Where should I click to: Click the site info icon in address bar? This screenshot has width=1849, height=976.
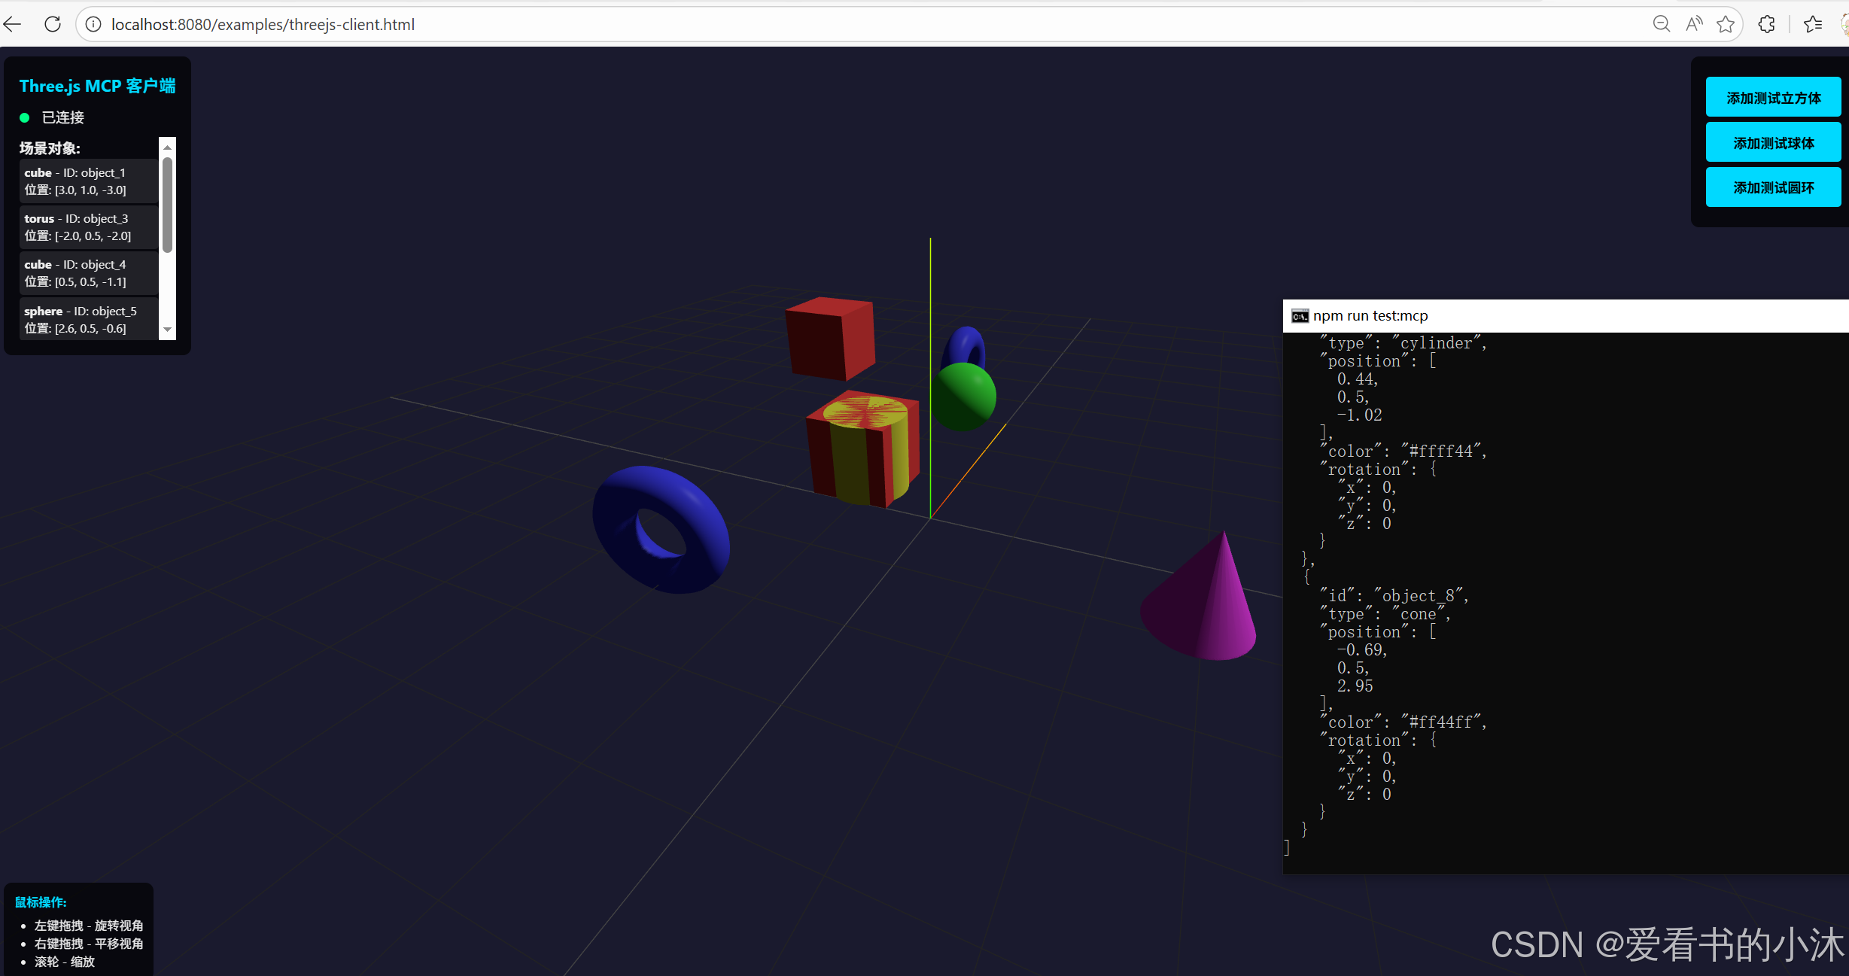click(x=93, y=24)
